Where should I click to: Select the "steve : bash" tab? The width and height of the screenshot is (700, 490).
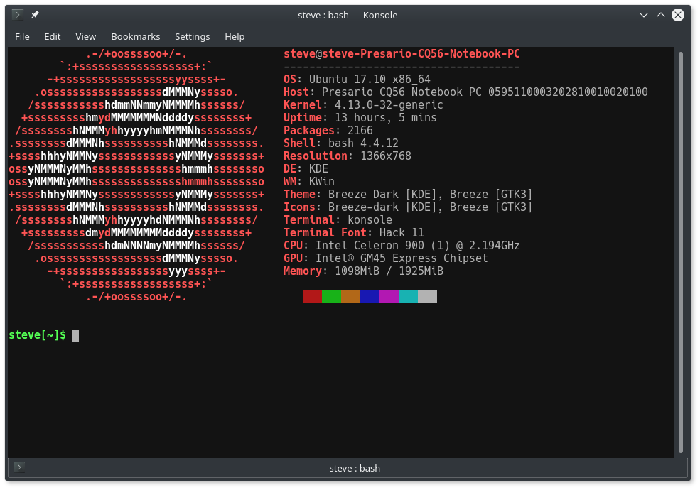pos(355,468)
